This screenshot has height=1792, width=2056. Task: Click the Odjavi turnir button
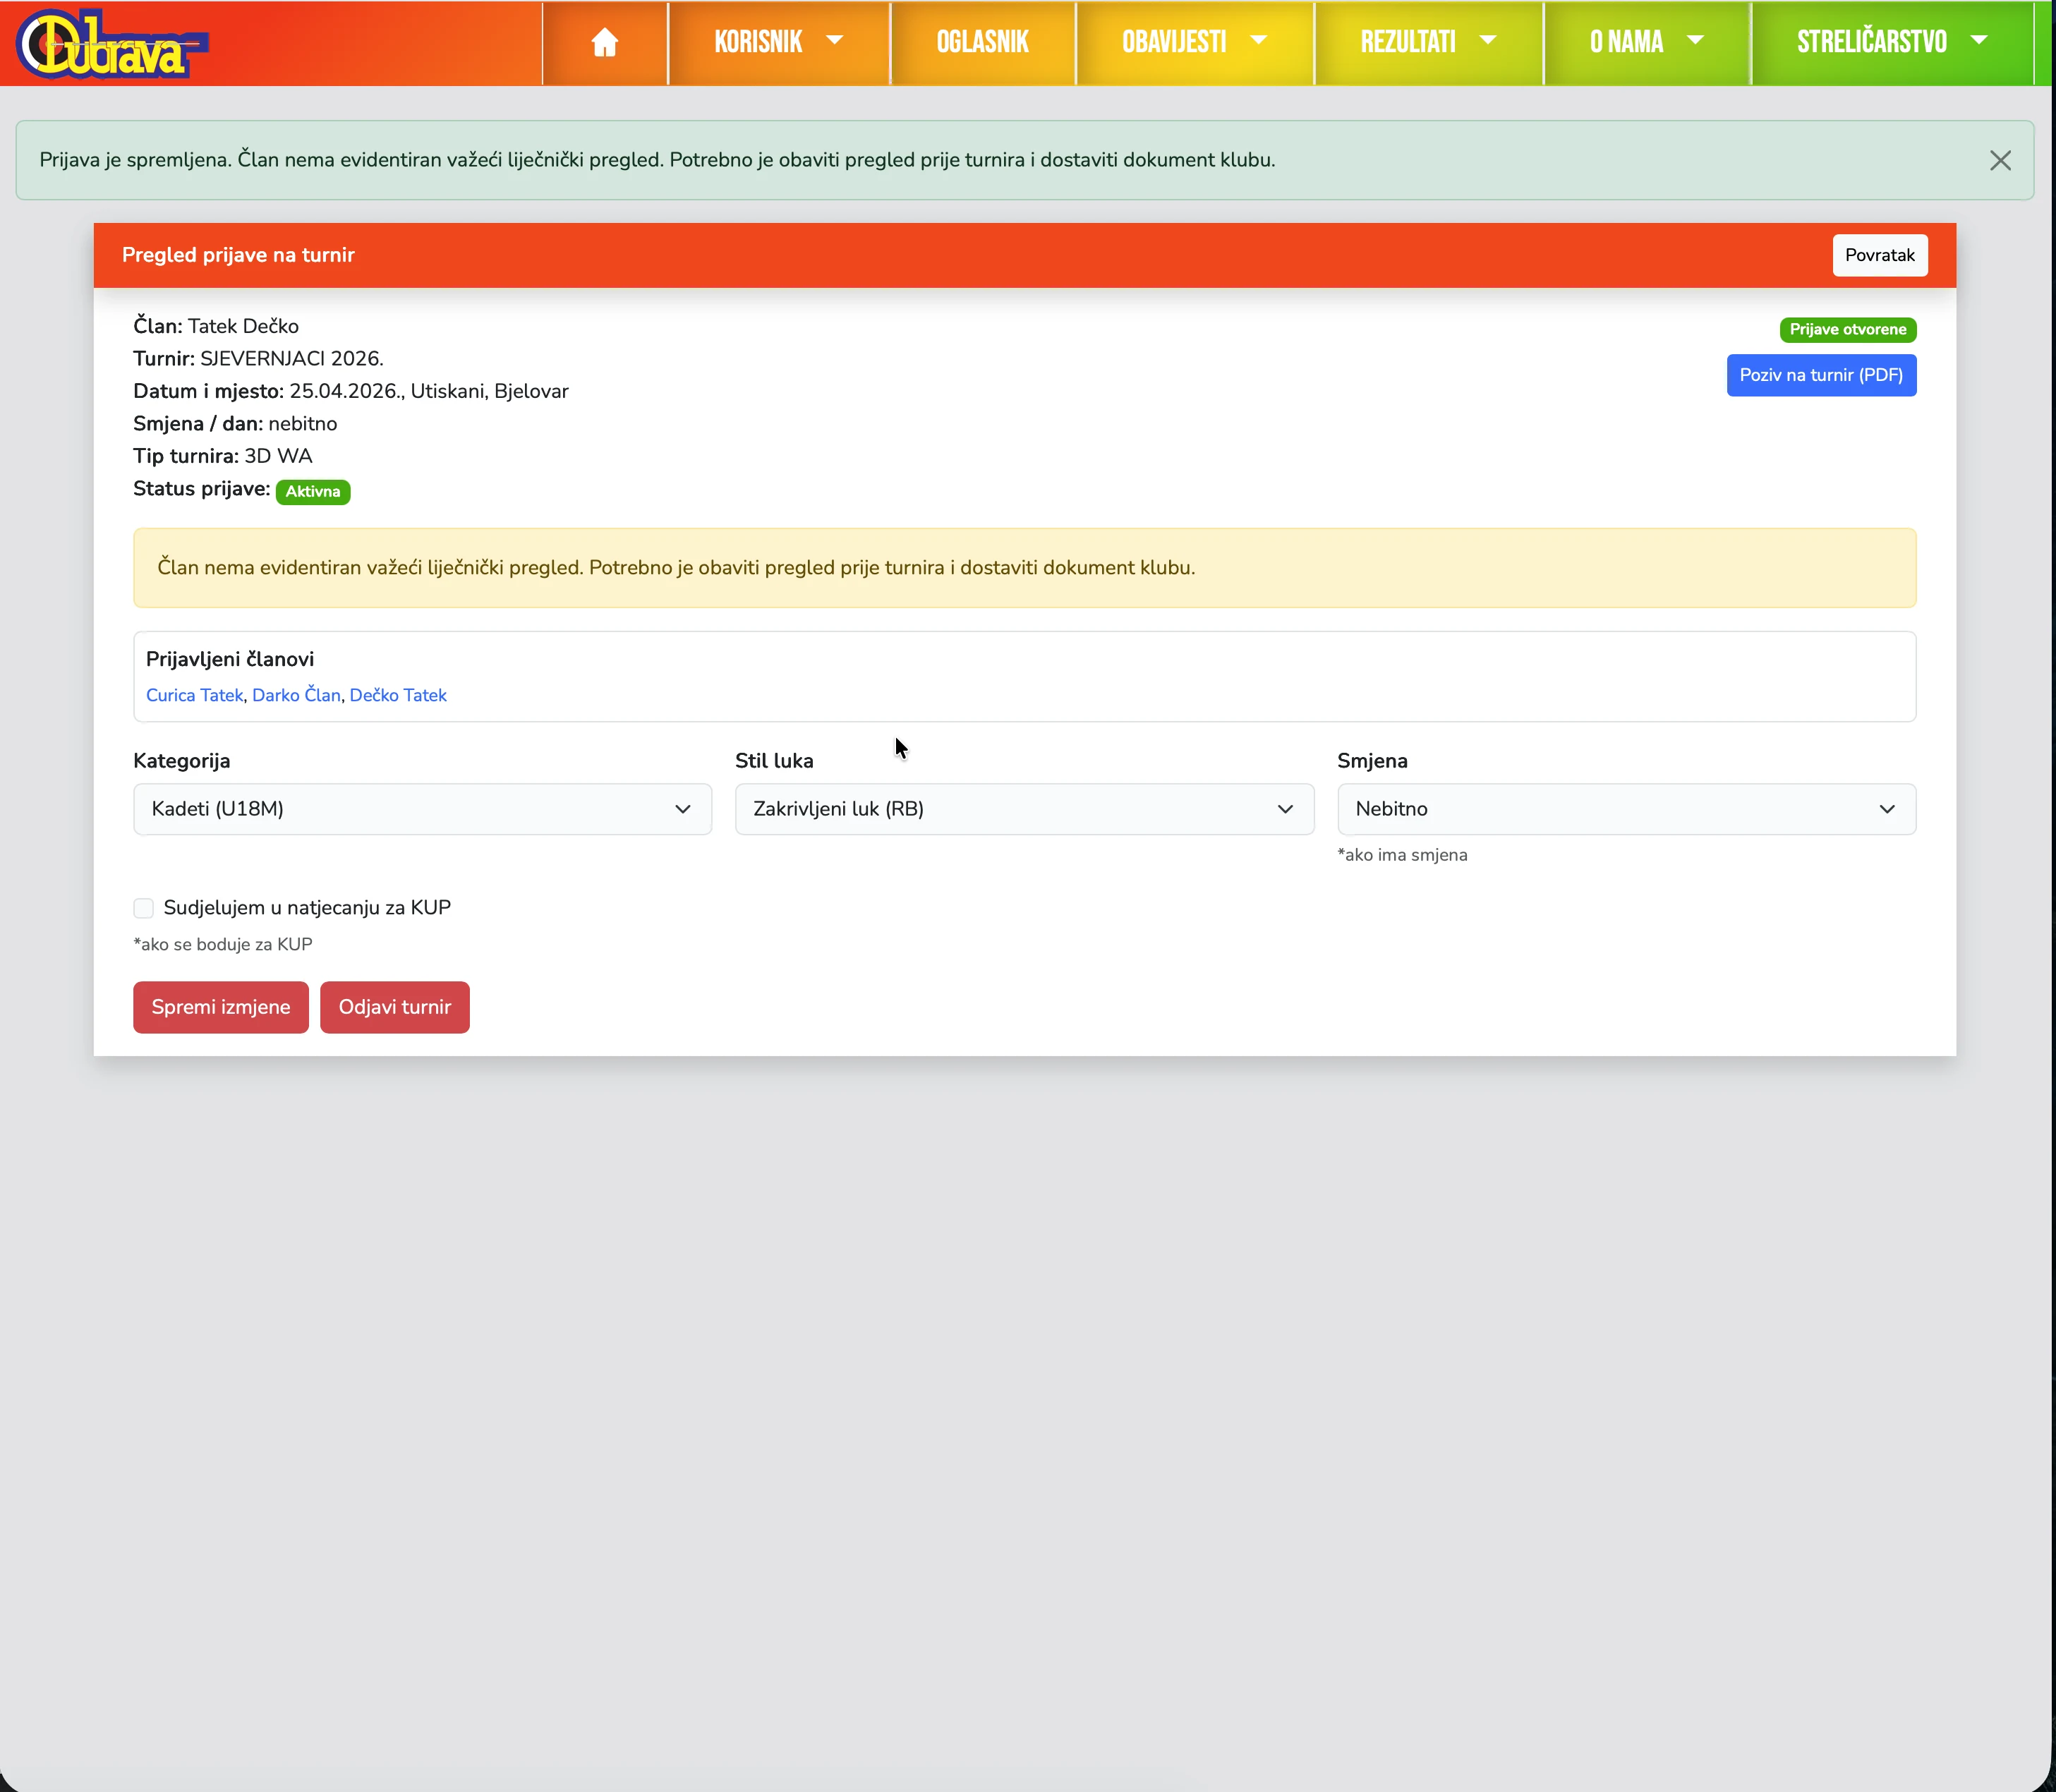coord(394,1007)
